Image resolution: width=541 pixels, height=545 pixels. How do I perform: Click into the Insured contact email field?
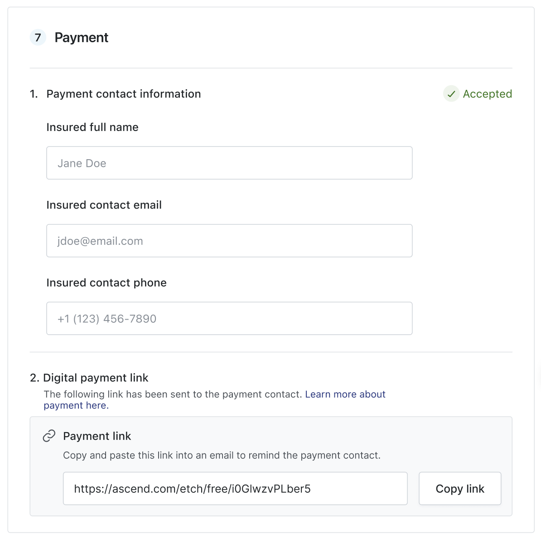click(229, 241)
